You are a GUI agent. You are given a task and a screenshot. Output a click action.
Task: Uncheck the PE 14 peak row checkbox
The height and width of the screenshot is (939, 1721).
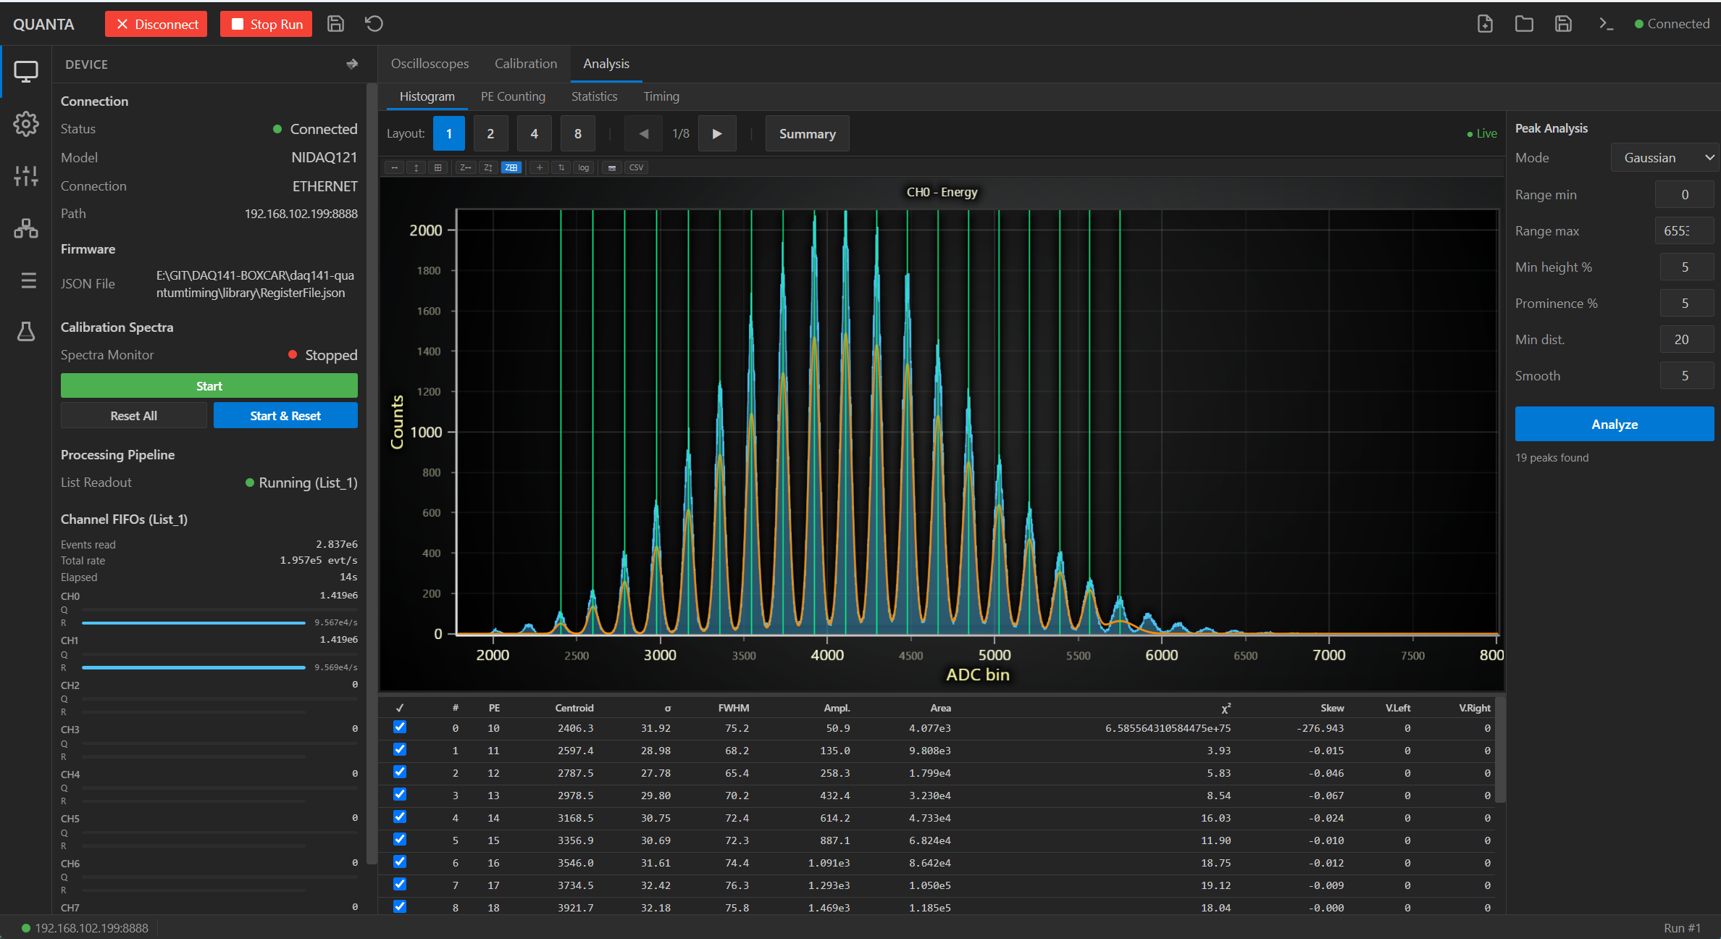400,817
